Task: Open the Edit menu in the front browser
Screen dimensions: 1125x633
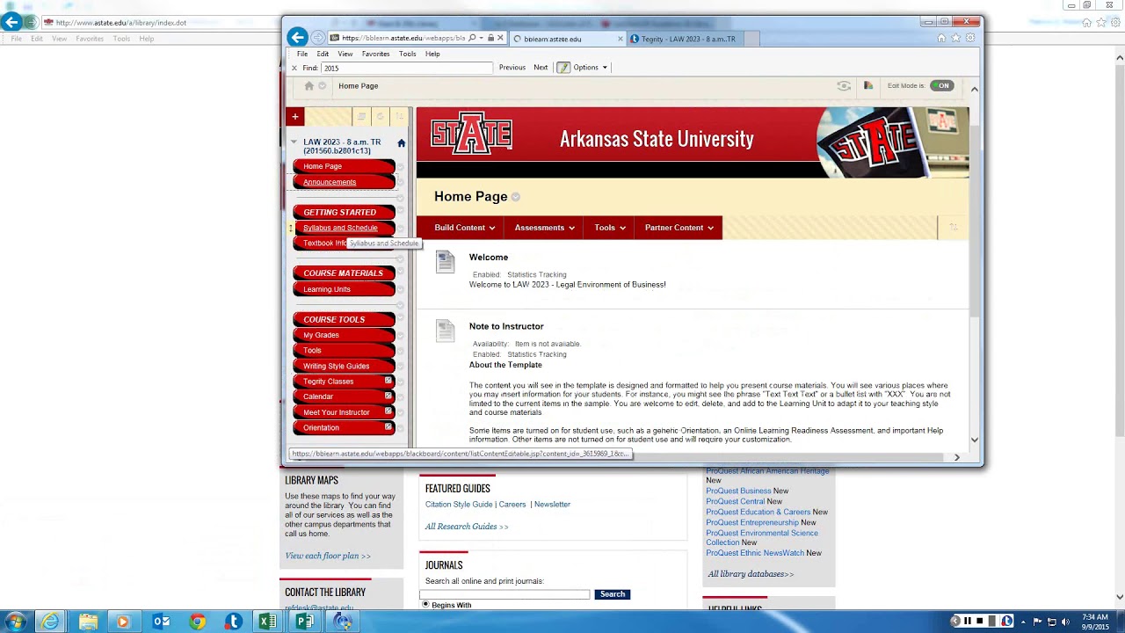Action: (323, 54)
